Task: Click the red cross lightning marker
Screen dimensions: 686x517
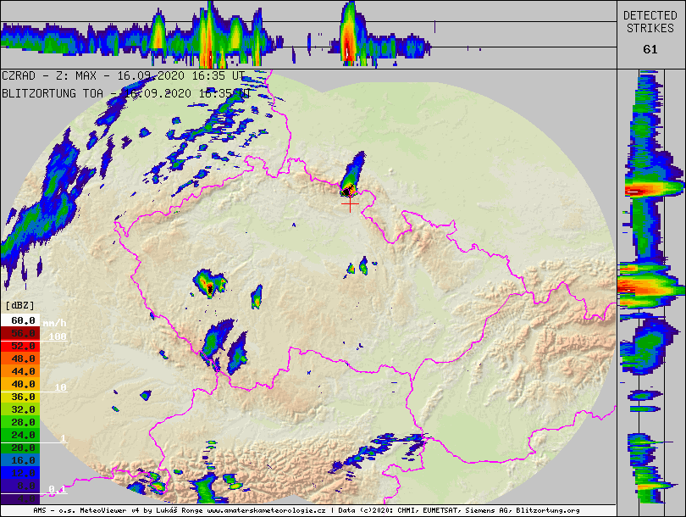Action: click(x=350, y=204)
